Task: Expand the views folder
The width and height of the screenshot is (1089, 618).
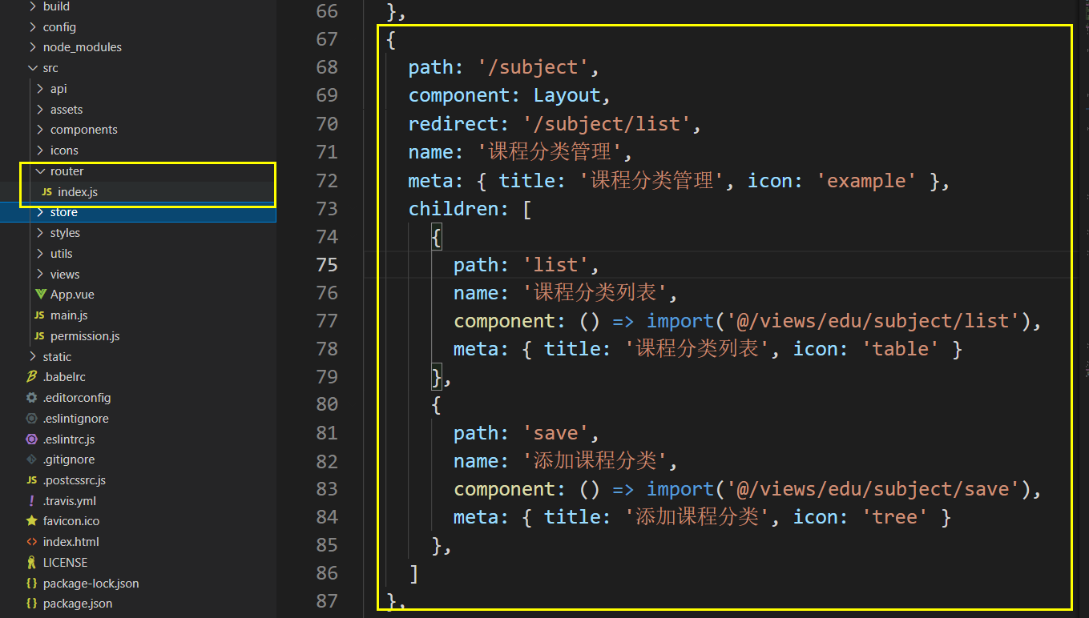Action: click(x=40, y=275)
